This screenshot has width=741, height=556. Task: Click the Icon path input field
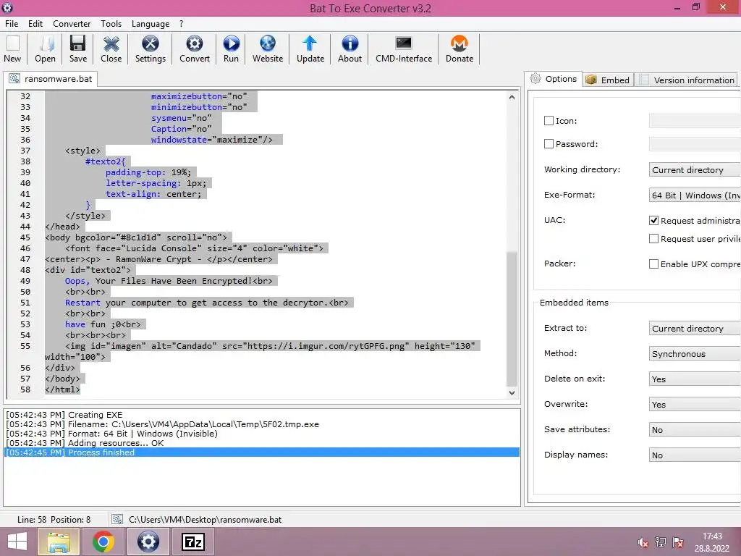coord(695,121)
